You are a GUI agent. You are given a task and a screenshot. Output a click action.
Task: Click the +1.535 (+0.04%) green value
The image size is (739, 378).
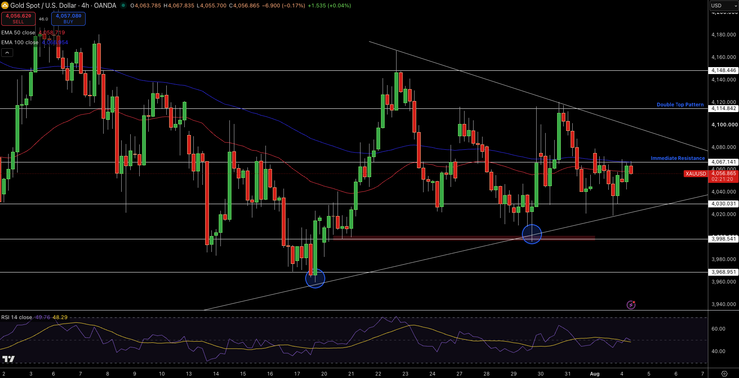click(x=329, y=6)
